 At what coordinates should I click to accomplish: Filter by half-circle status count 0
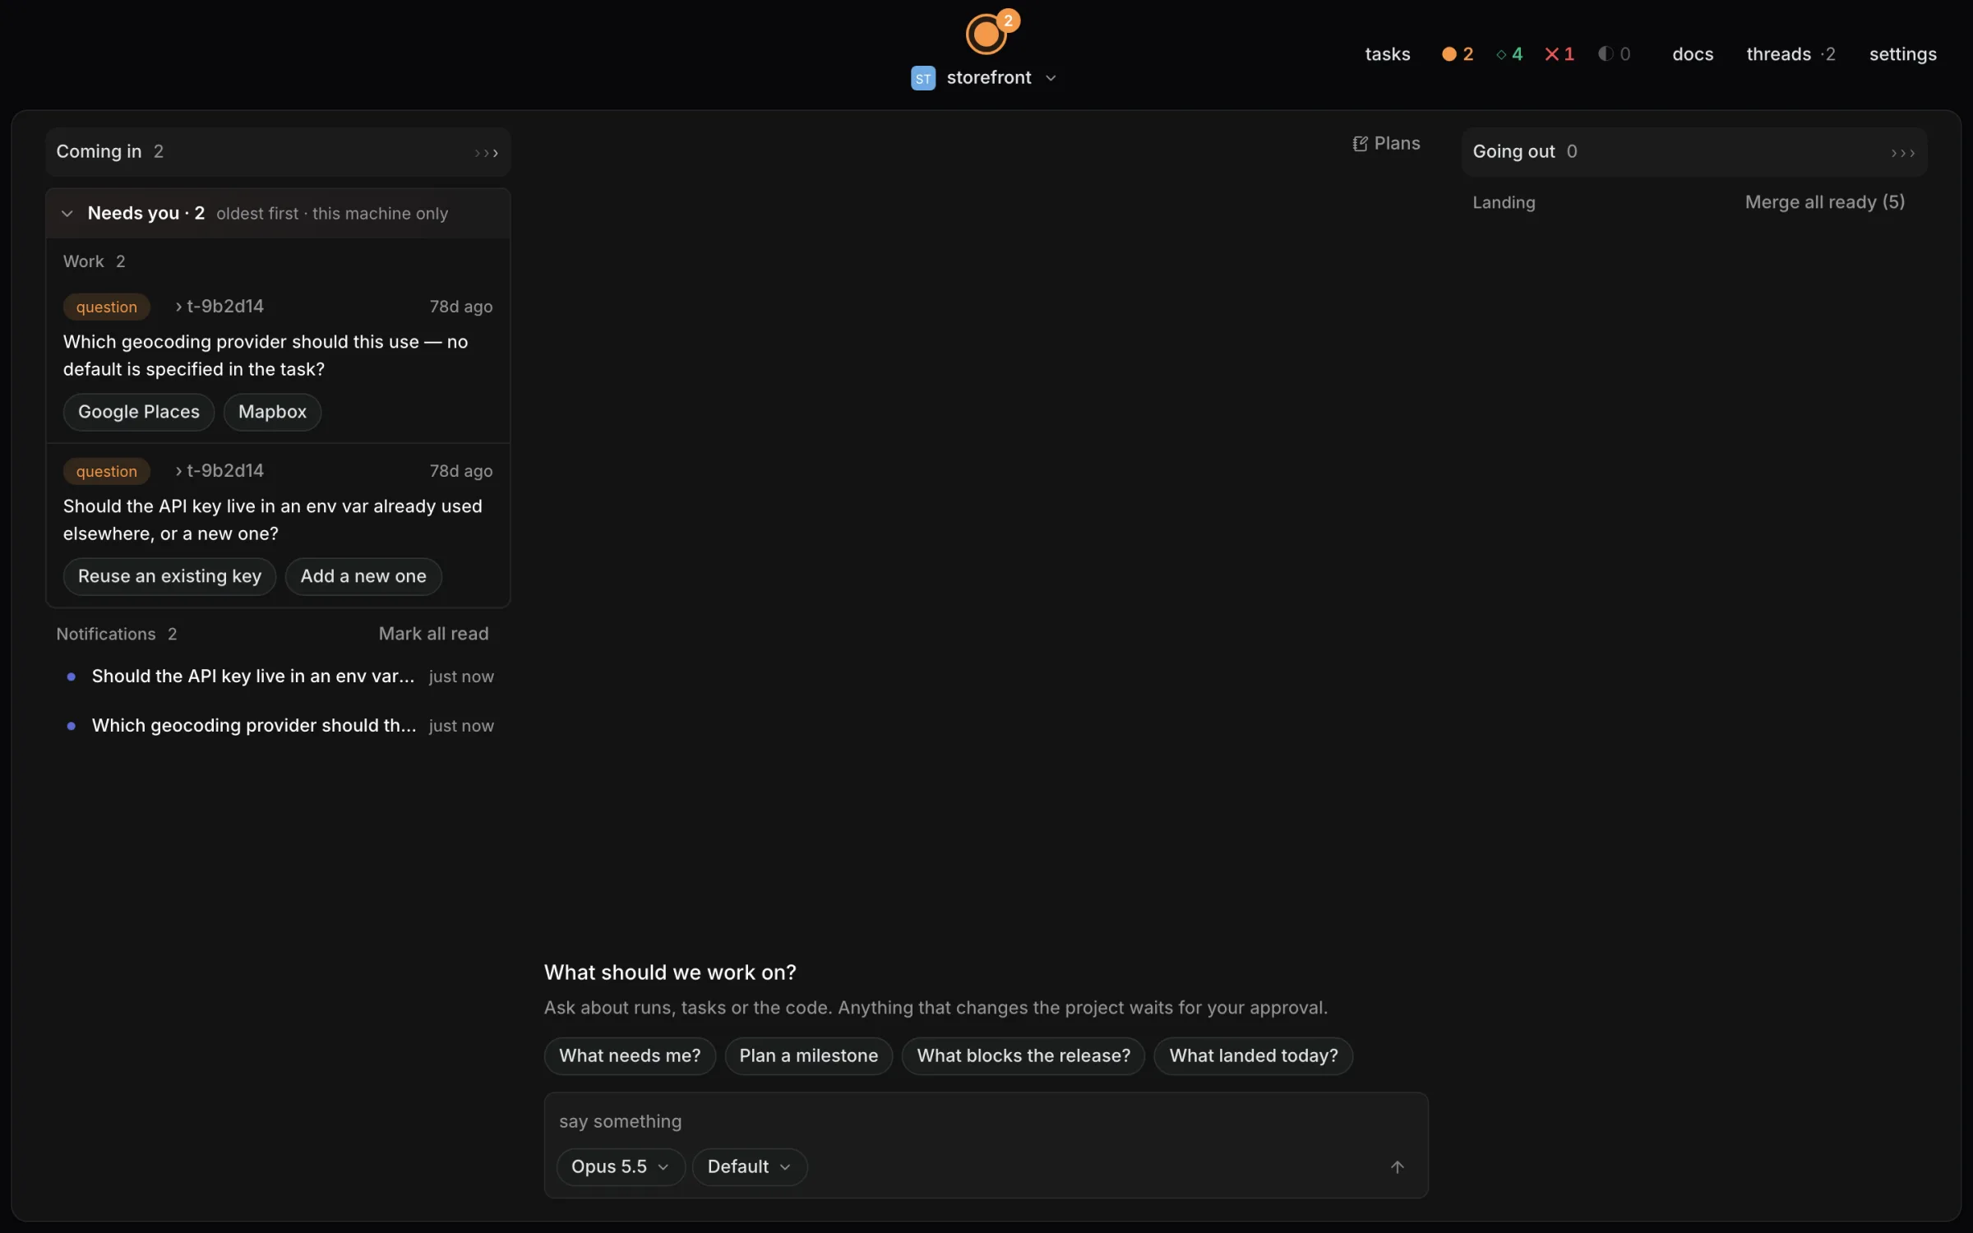[x=1614, y=54]
